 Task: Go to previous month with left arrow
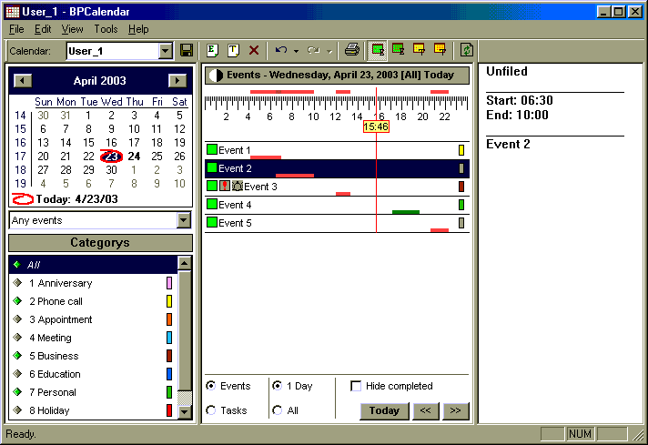coord(23,81)
